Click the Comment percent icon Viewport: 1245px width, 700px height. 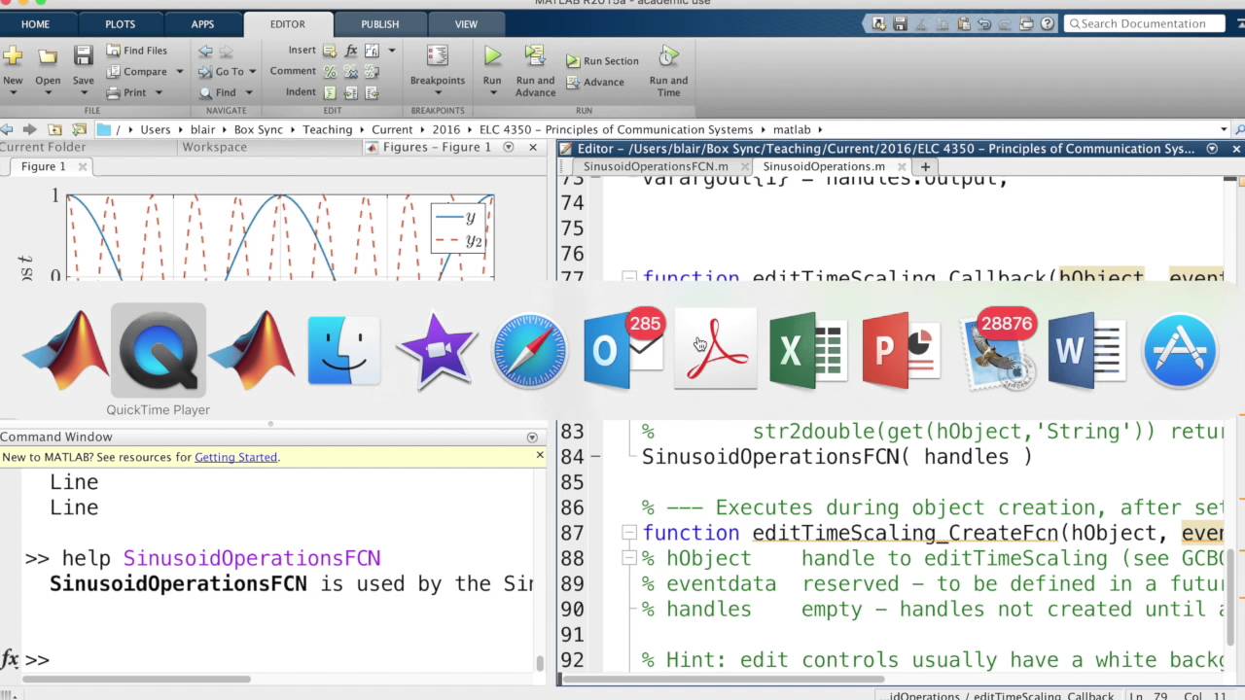pos(330,72)
